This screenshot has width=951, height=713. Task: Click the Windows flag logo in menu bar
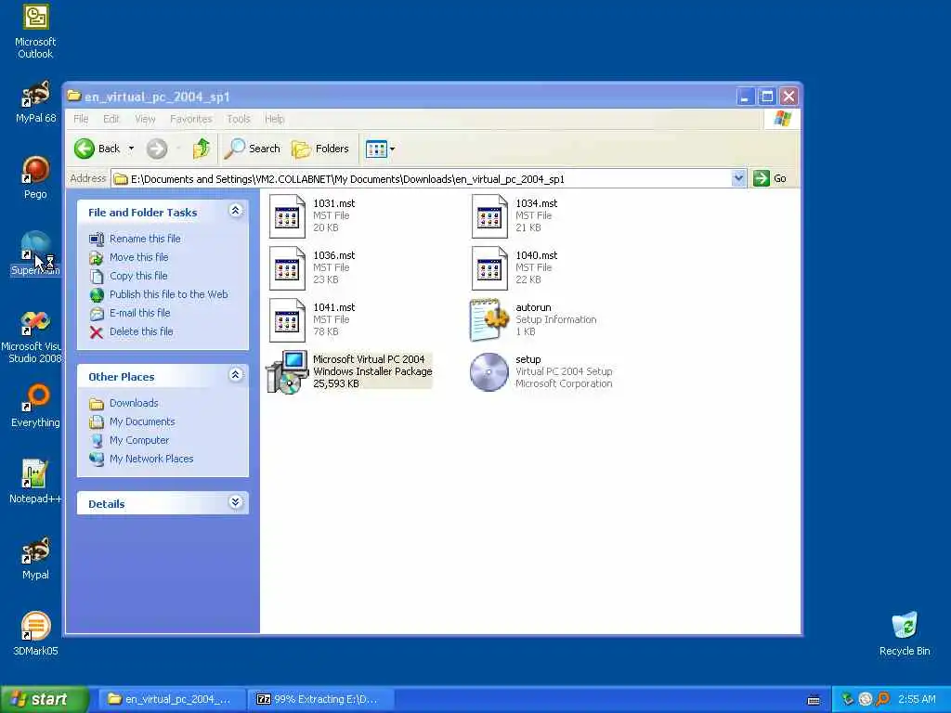782,118
